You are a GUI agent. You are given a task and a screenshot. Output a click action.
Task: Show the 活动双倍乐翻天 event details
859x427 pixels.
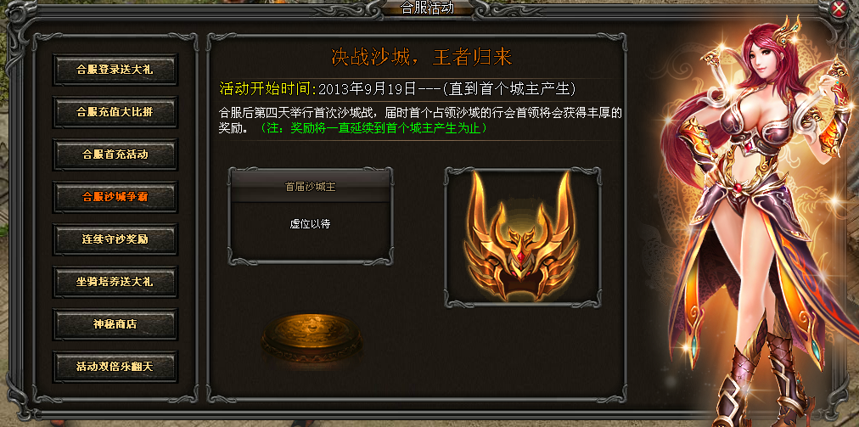click(x=115, y=367)
